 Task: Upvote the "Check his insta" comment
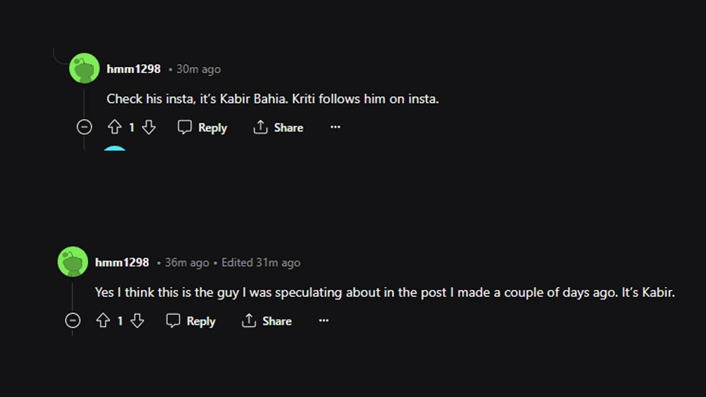pyautogui.click(x=115, y=128)
